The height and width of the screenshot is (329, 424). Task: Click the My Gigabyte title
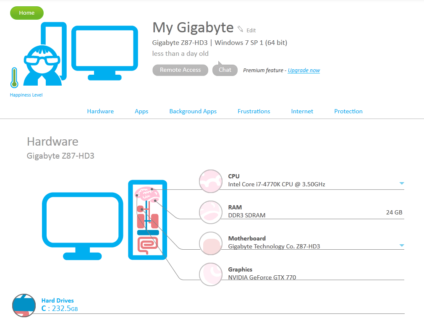coord(193,28)
